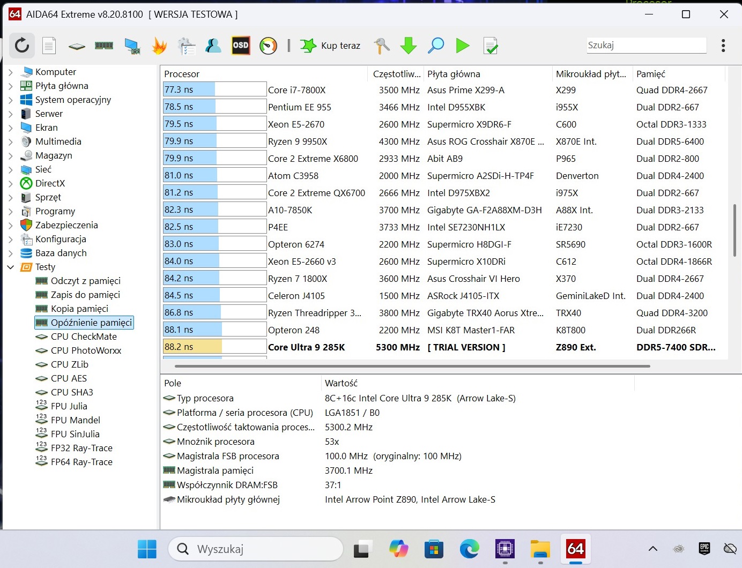This screenshot has height=568, width=742.
Task: Sort by the Procesor column header
Action: 182,74
